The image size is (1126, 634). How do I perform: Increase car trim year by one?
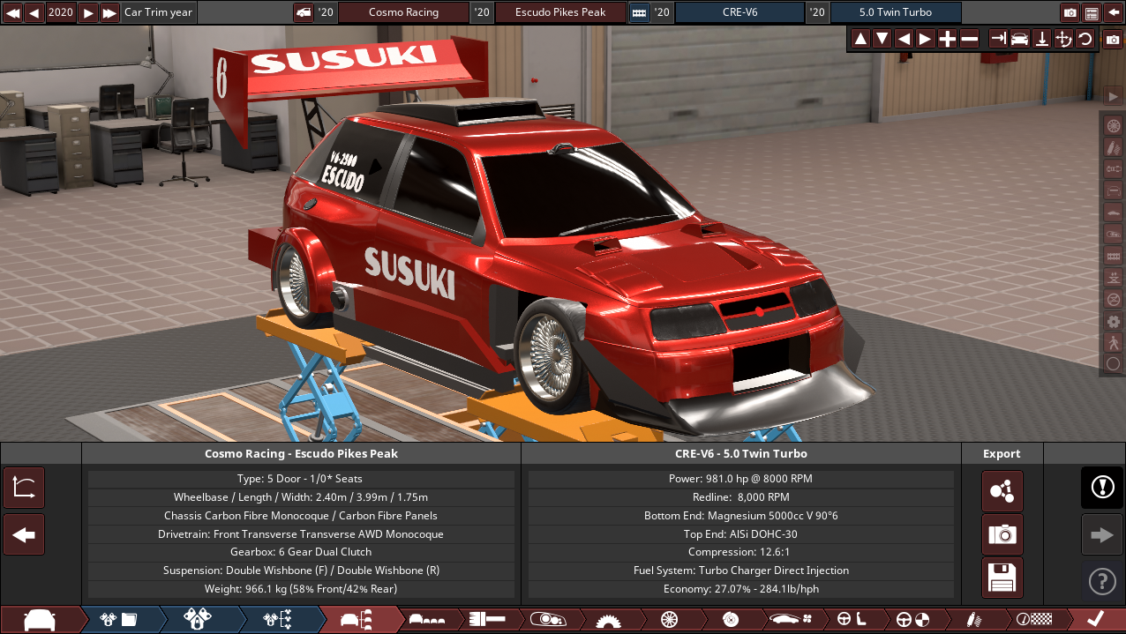[88, 12]
